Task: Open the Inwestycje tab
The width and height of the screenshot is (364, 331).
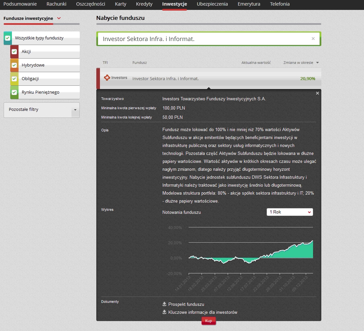Action: pos(175,4)
